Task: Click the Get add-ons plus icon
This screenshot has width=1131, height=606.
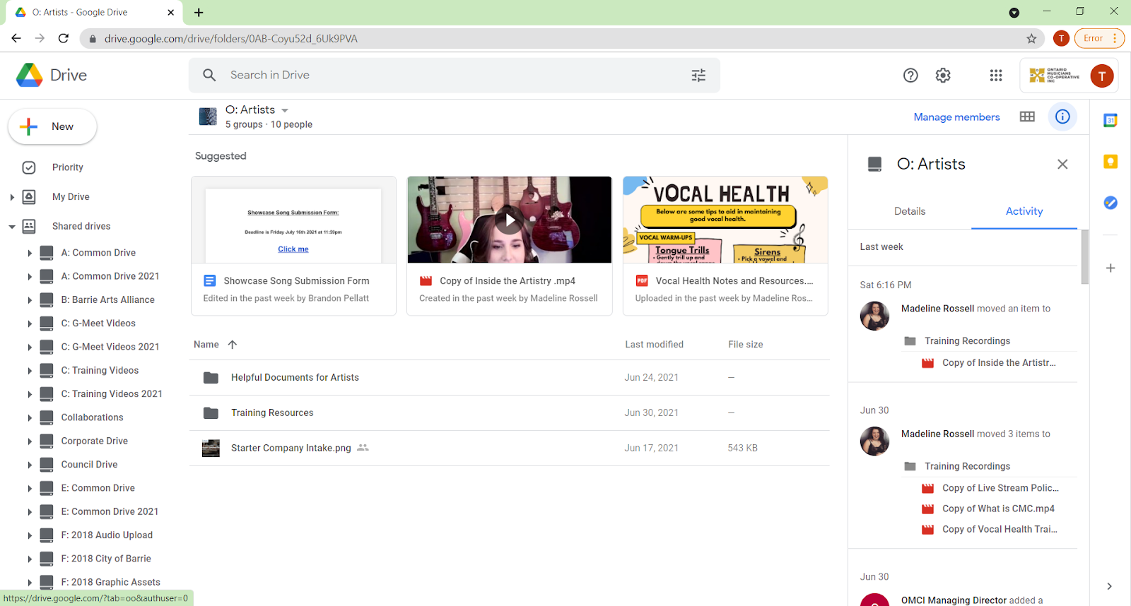Action: [1111, 268]
